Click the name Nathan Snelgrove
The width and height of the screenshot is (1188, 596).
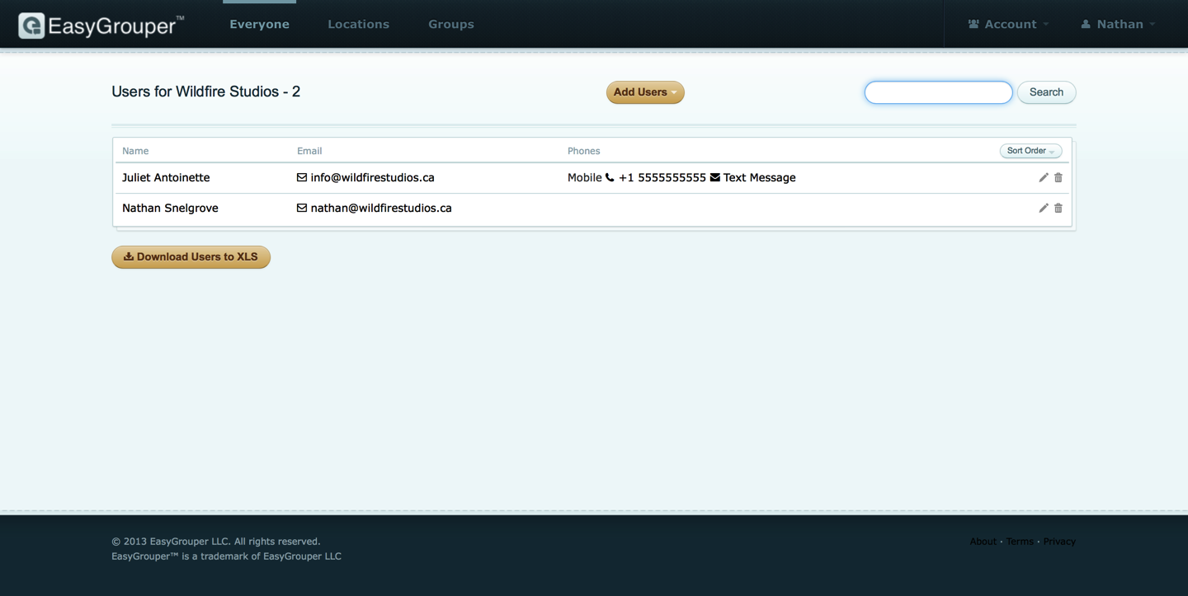click(x=170, y=208)
